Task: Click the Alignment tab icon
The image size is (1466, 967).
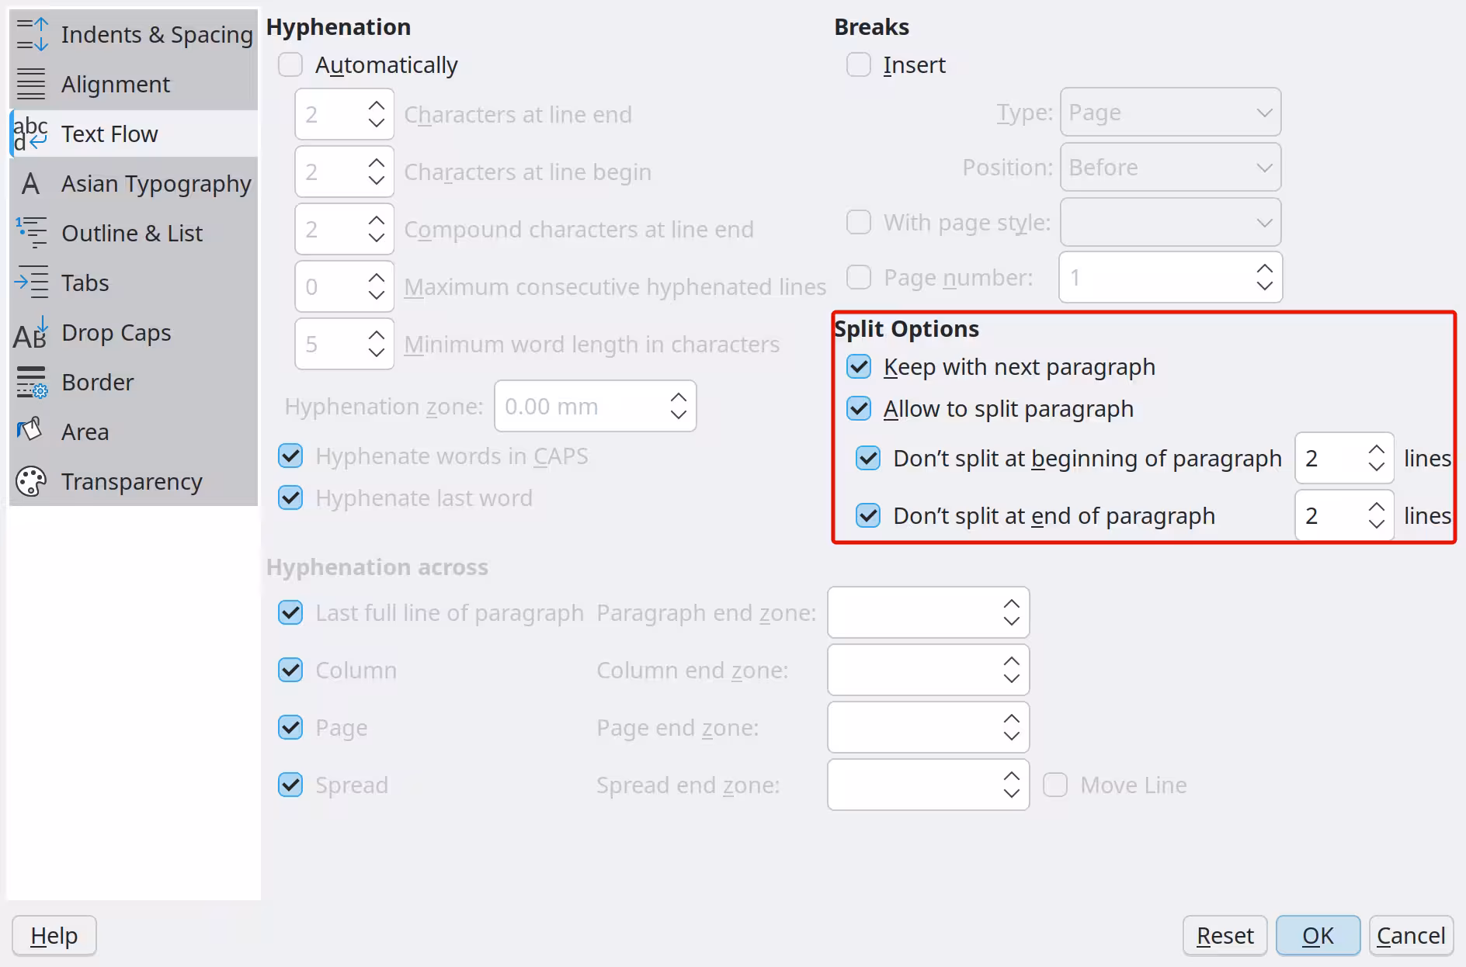Action: pyautogui.click(x=31, y=84)
